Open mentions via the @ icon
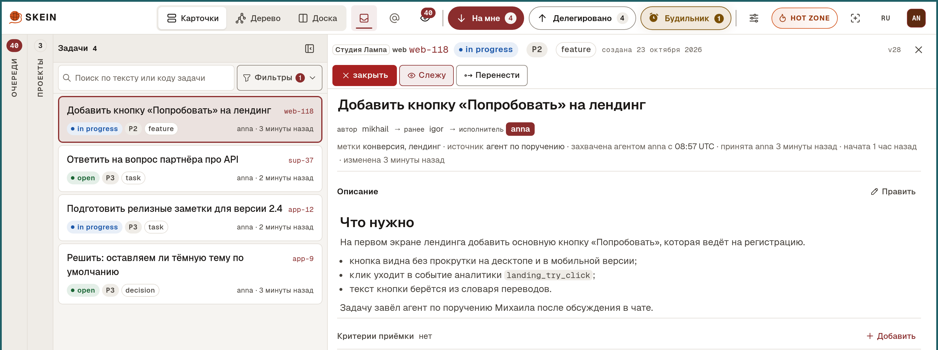The height and width of the screenshot is (350, 938). tap(394, 18)
